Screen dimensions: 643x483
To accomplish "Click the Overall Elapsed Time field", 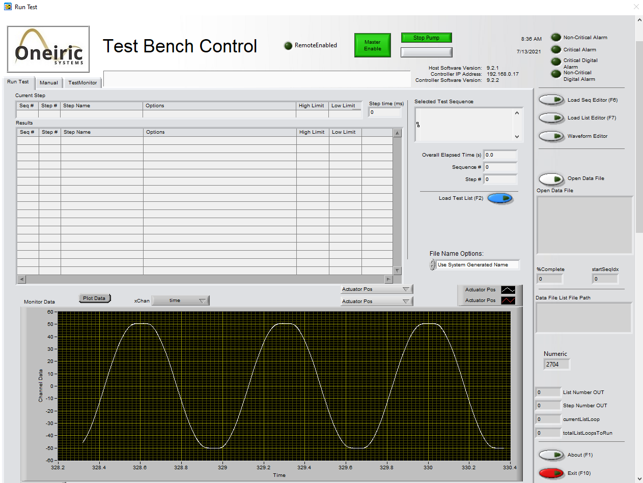I will (x=500, y=155).
